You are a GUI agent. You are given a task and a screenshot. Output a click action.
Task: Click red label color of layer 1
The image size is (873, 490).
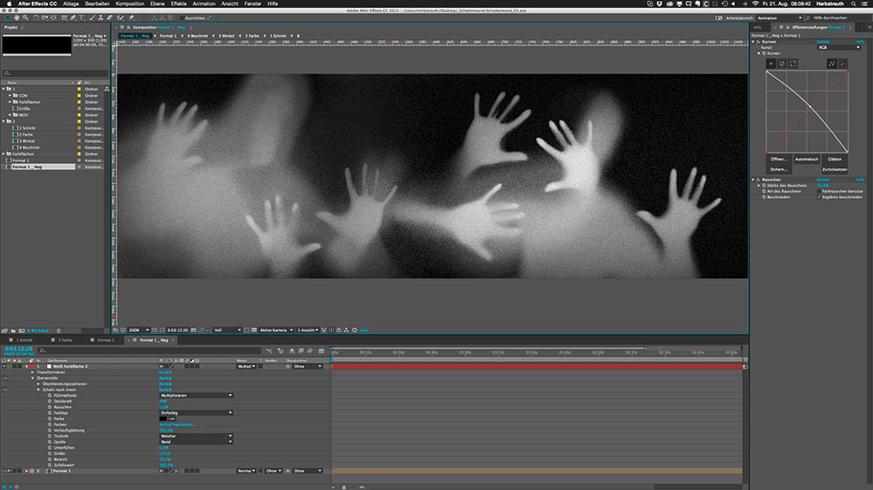point(31,366)
